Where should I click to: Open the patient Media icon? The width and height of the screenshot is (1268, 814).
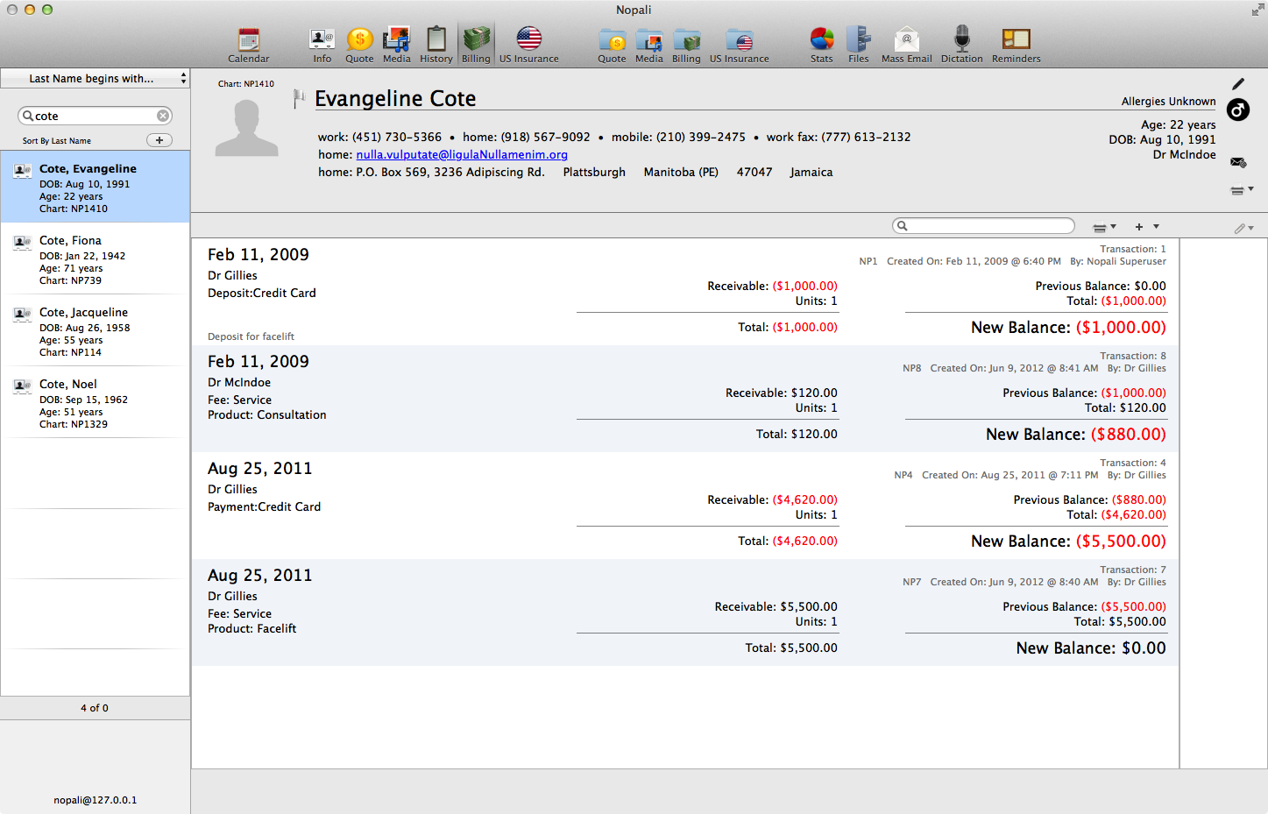coord(396,45)
